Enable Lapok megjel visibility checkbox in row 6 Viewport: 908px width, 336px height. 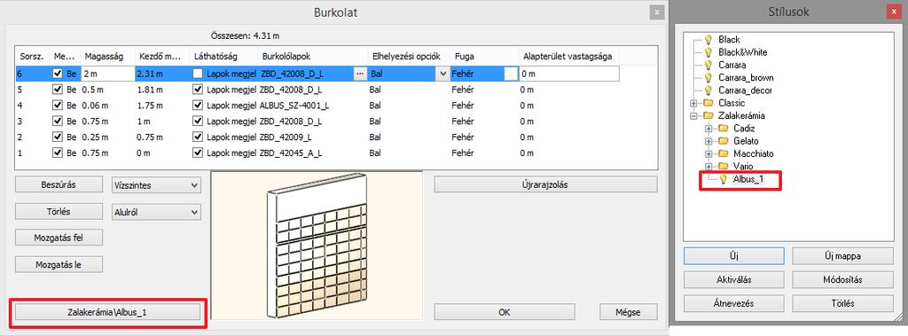click(198, 74)
